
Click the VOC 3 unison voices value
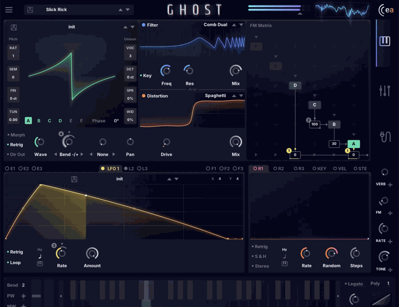click(x=130, y=56)
